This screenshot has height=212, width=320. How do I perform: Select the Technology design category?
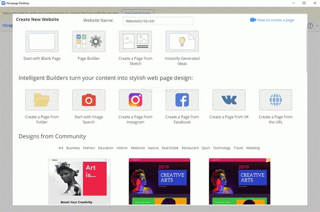222,148
